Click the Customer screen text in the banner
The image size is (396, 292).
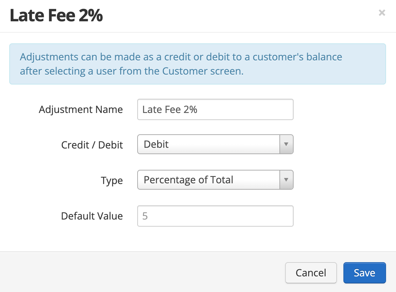pos(203,71)
